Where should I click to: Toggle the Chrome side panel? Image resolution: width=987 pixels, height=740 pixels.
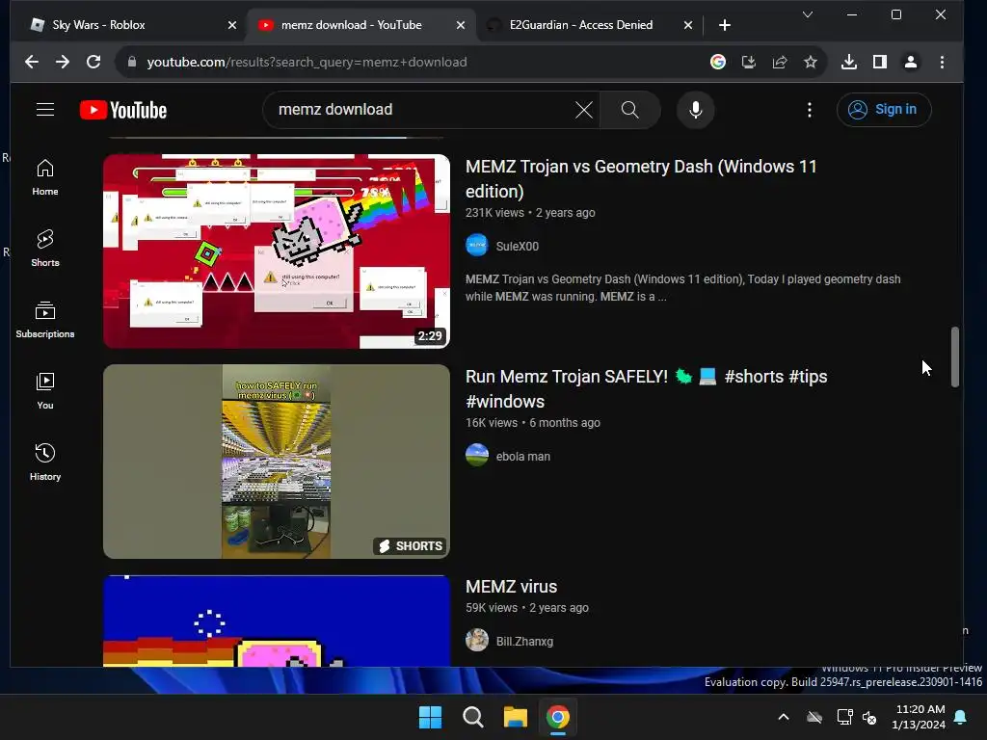pos(879,62)
